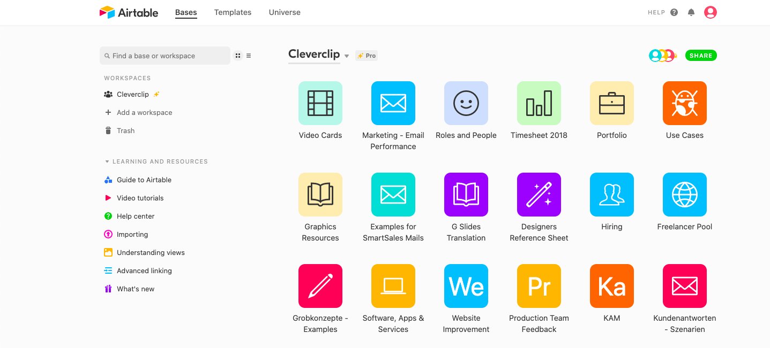770x348 pixels.
Task: Switch to list view of bases
Action: click(249, 56)
